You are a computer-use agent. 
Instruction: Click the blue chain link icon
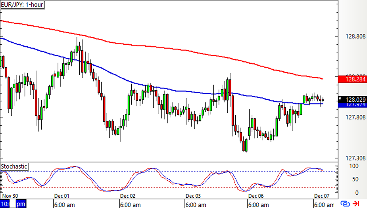[345, 204]
